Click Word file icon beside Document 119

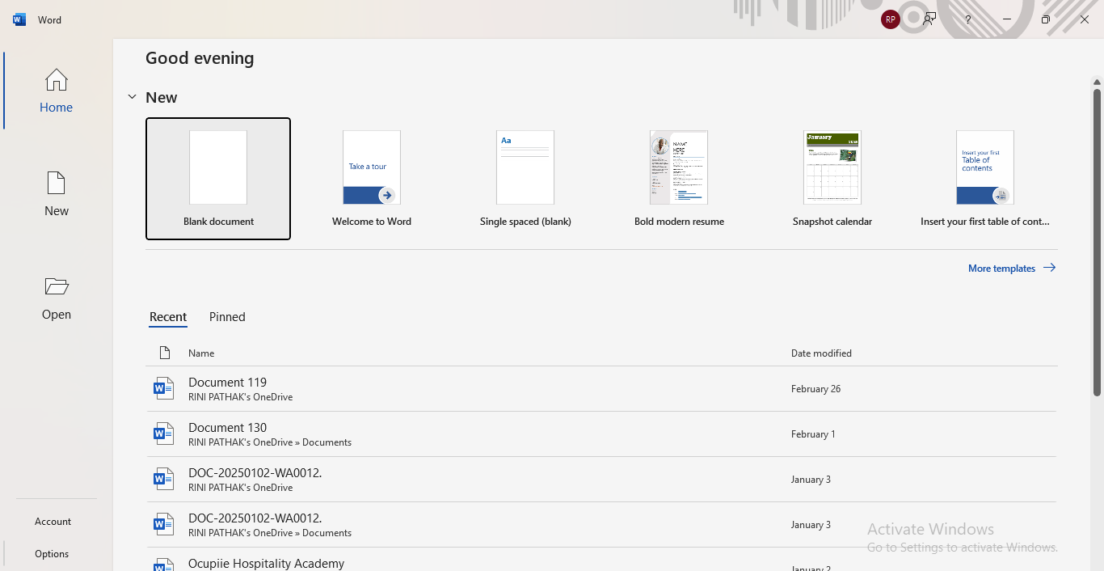(x=163, y=389)
